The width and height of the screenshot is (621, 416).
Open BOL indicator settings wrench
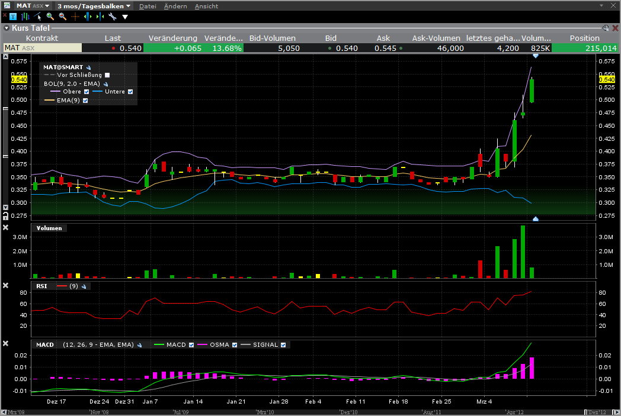[x=105, y=84]
